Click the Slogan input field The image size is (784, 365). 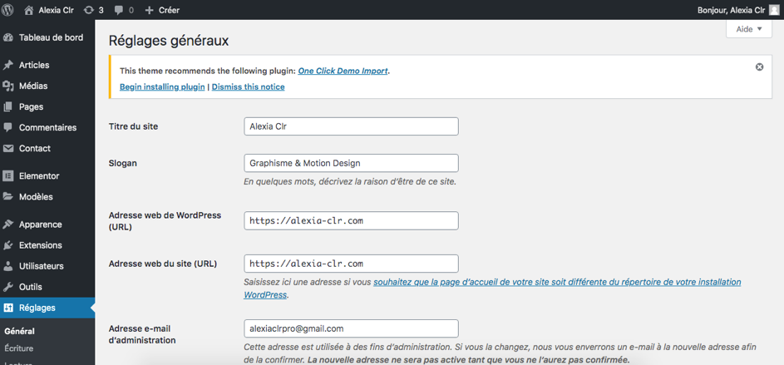351,163
